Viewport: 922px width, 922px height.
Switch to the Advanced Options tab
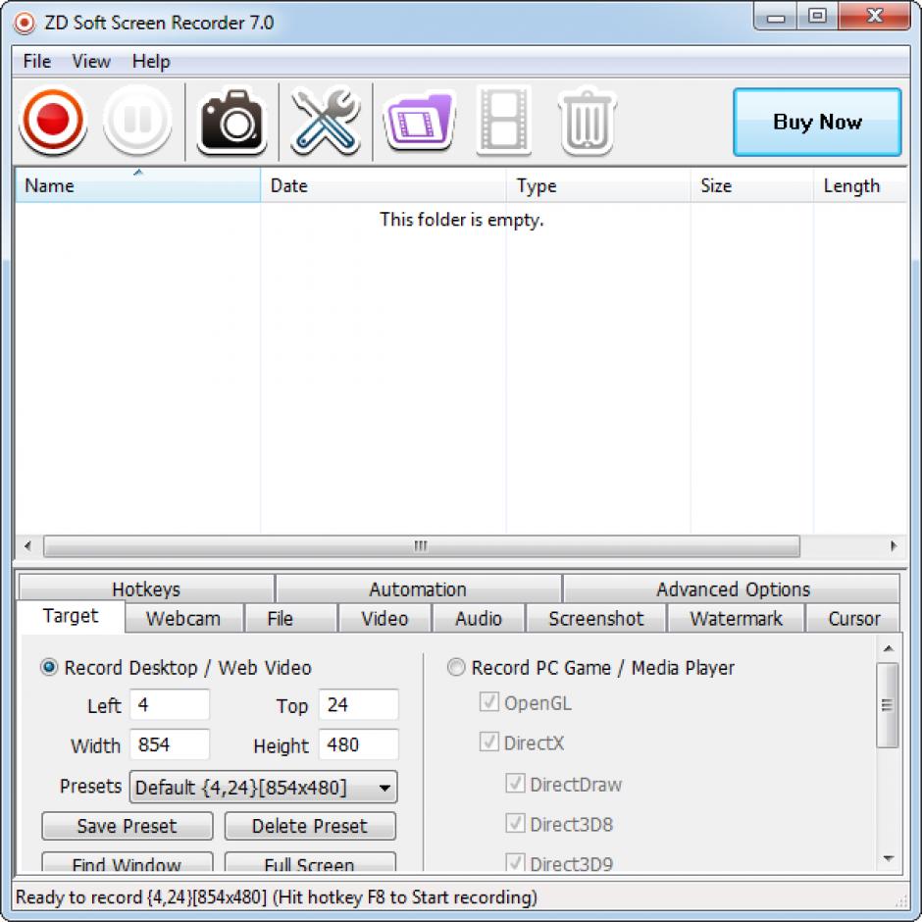733,589
